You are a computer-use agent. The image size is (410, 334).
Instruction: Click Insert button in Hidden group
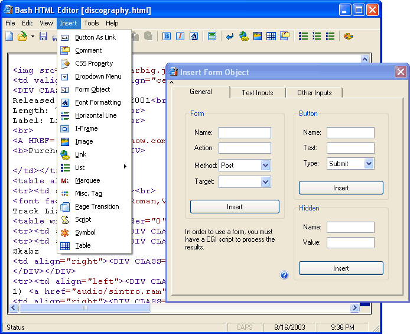pos(341,268)
